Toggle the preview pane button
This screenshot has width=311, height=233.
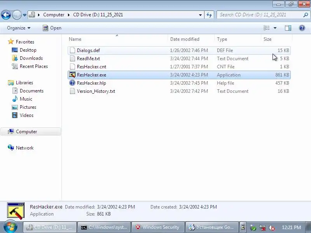point(288,28)
